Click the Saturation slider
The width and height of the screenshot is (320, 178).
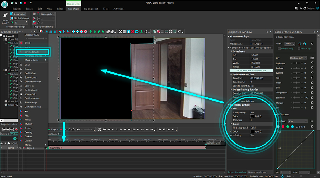[x=297, y=98]
